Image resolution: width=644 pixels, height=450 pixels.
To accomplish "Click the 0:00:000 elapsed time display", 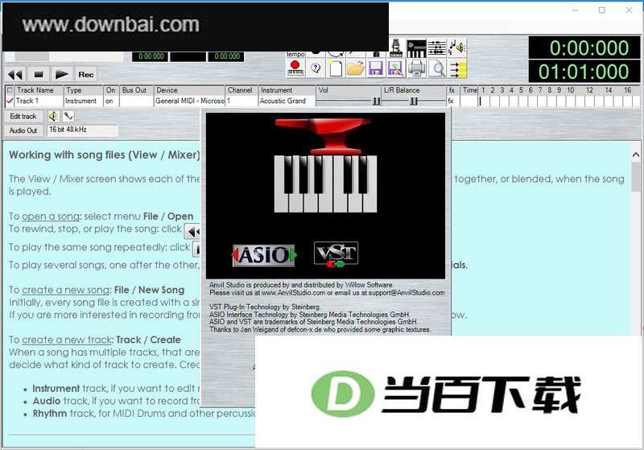I will 584,47.
